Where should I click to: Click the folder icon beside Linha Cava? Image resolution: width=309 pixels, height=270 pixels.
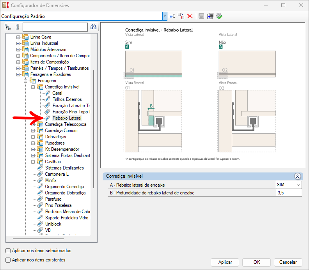click(x=25, y=37)
